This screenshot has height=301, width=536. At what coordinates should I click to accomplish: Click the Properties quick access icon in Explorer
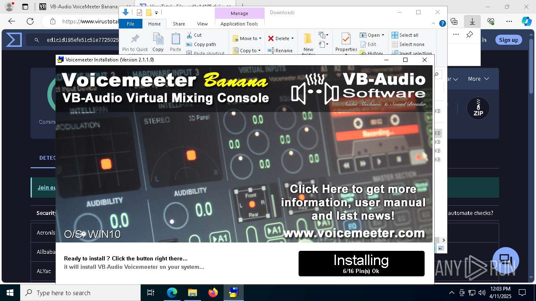tap(139, 13)
